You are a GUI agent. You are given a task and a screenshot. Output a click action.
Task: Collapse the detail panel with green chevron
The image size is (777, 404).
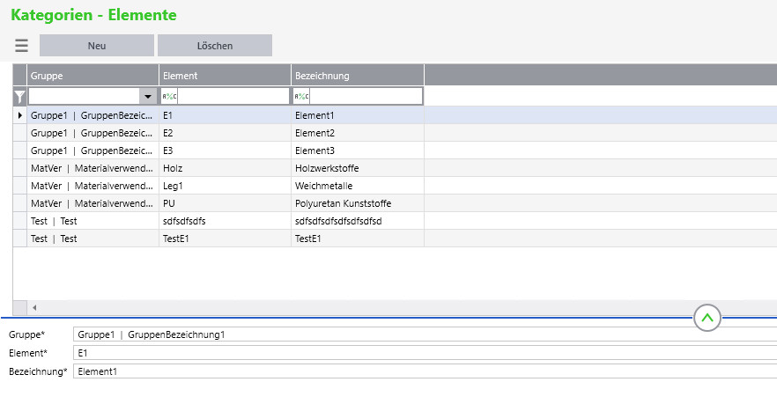tap(707, 318)
